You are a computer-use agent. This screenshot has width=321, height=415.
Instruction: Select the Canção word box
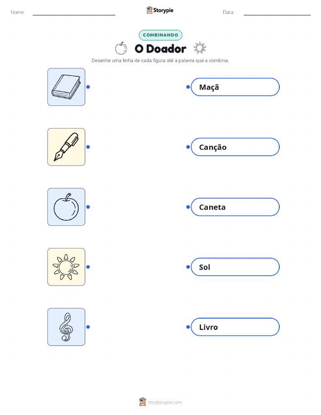[x=235, y=147]
